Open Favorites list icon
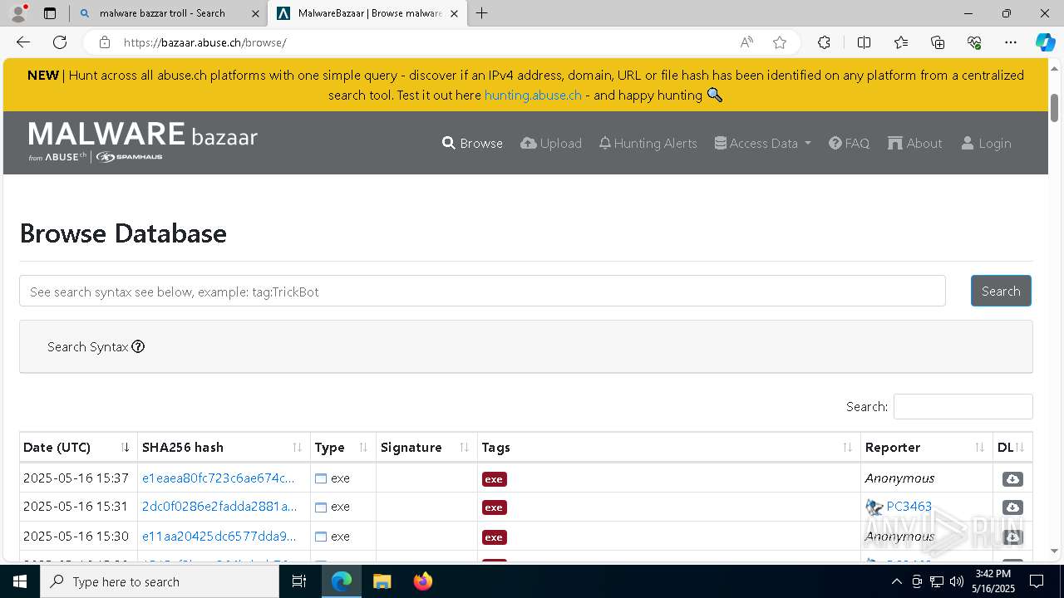 (901, 42)
